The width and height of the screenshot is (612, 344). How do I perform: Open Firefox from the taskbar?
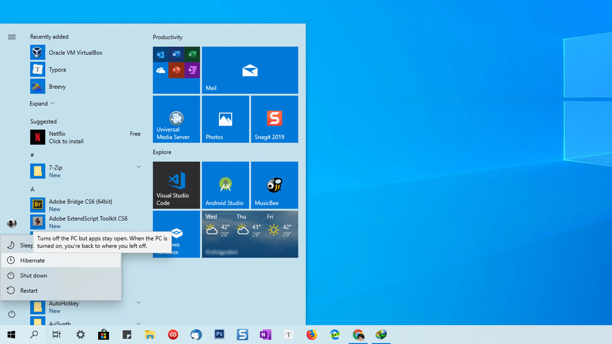coord(312,335)
